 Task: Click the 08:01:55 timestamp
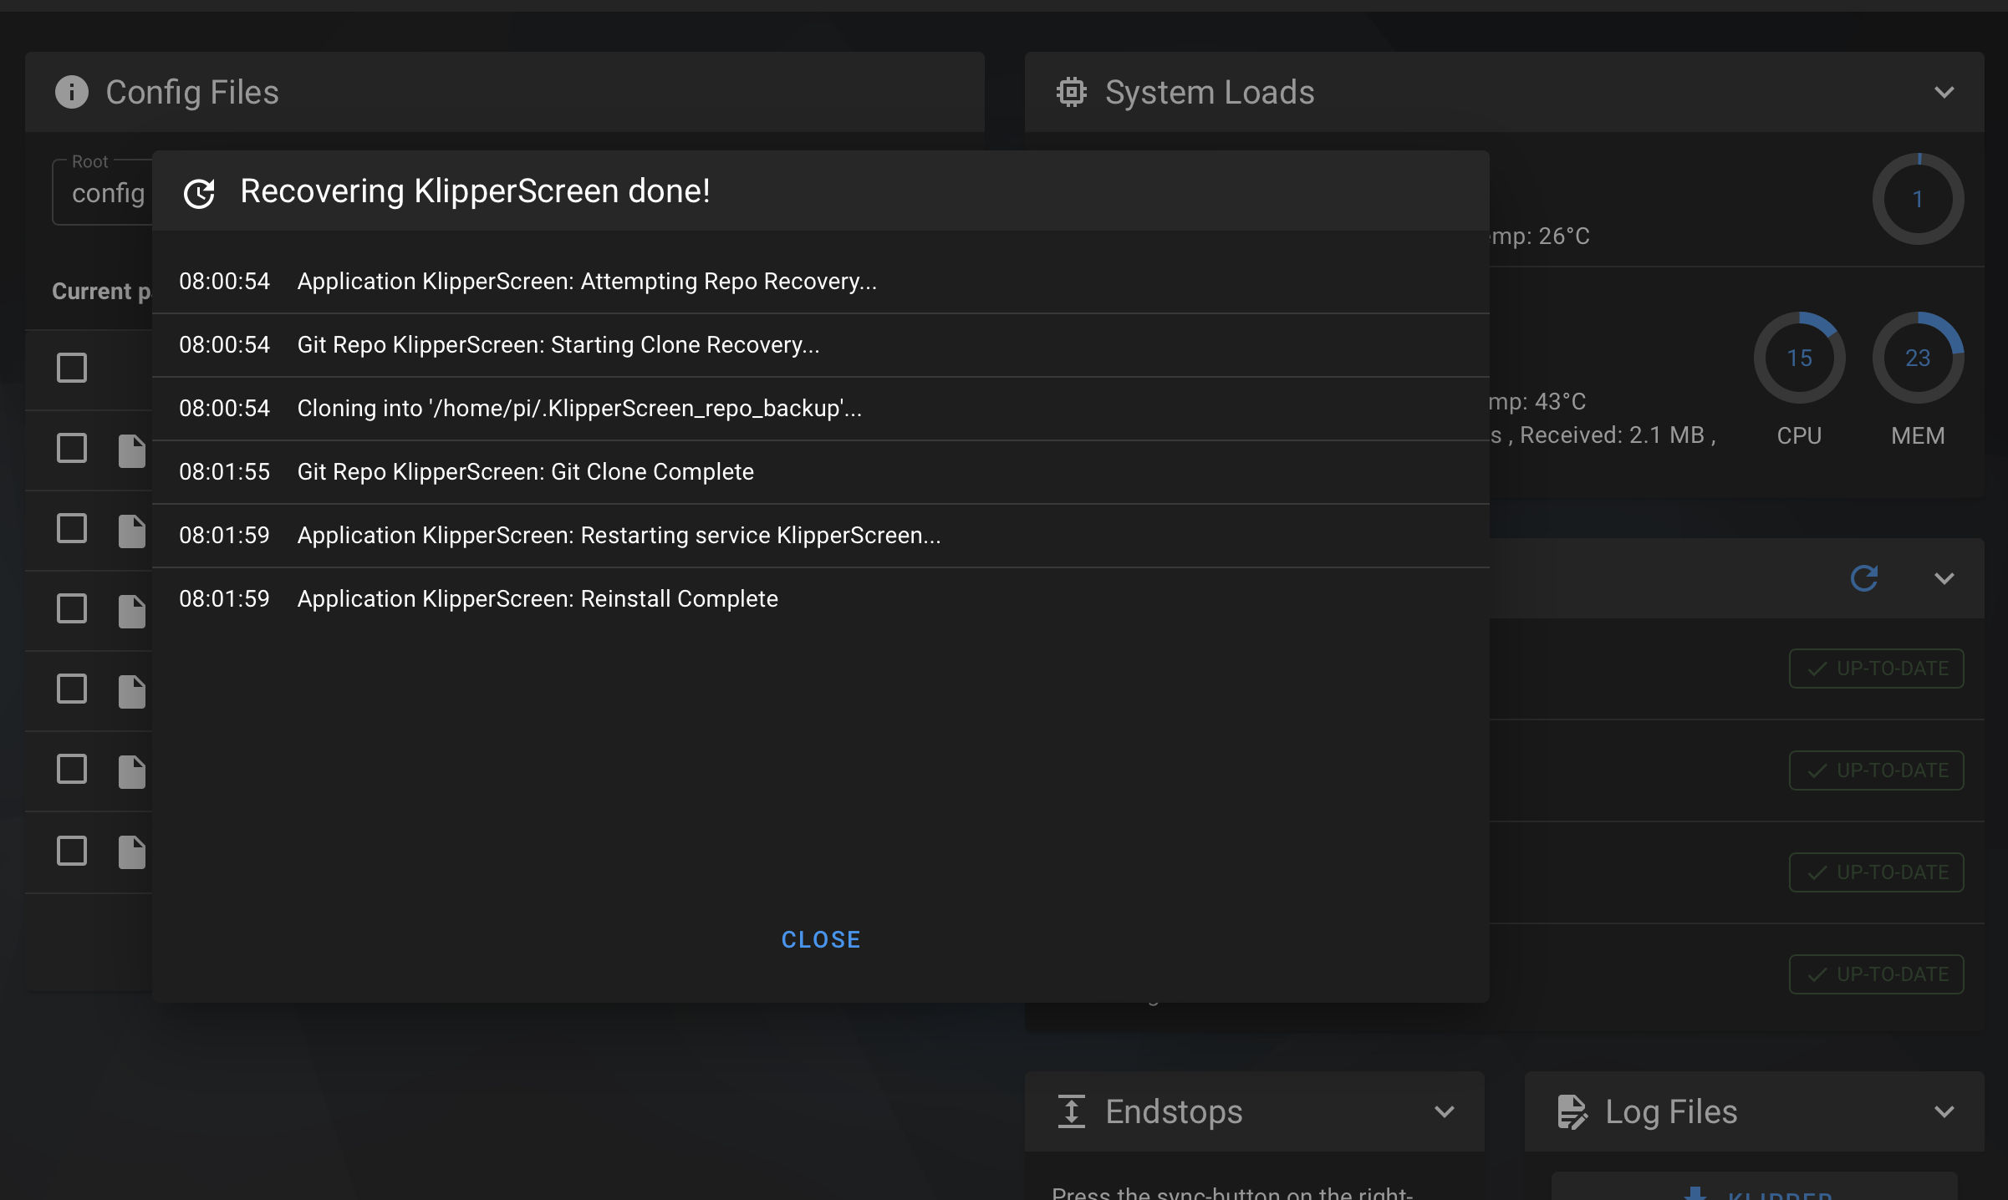[x=224, y=472]
